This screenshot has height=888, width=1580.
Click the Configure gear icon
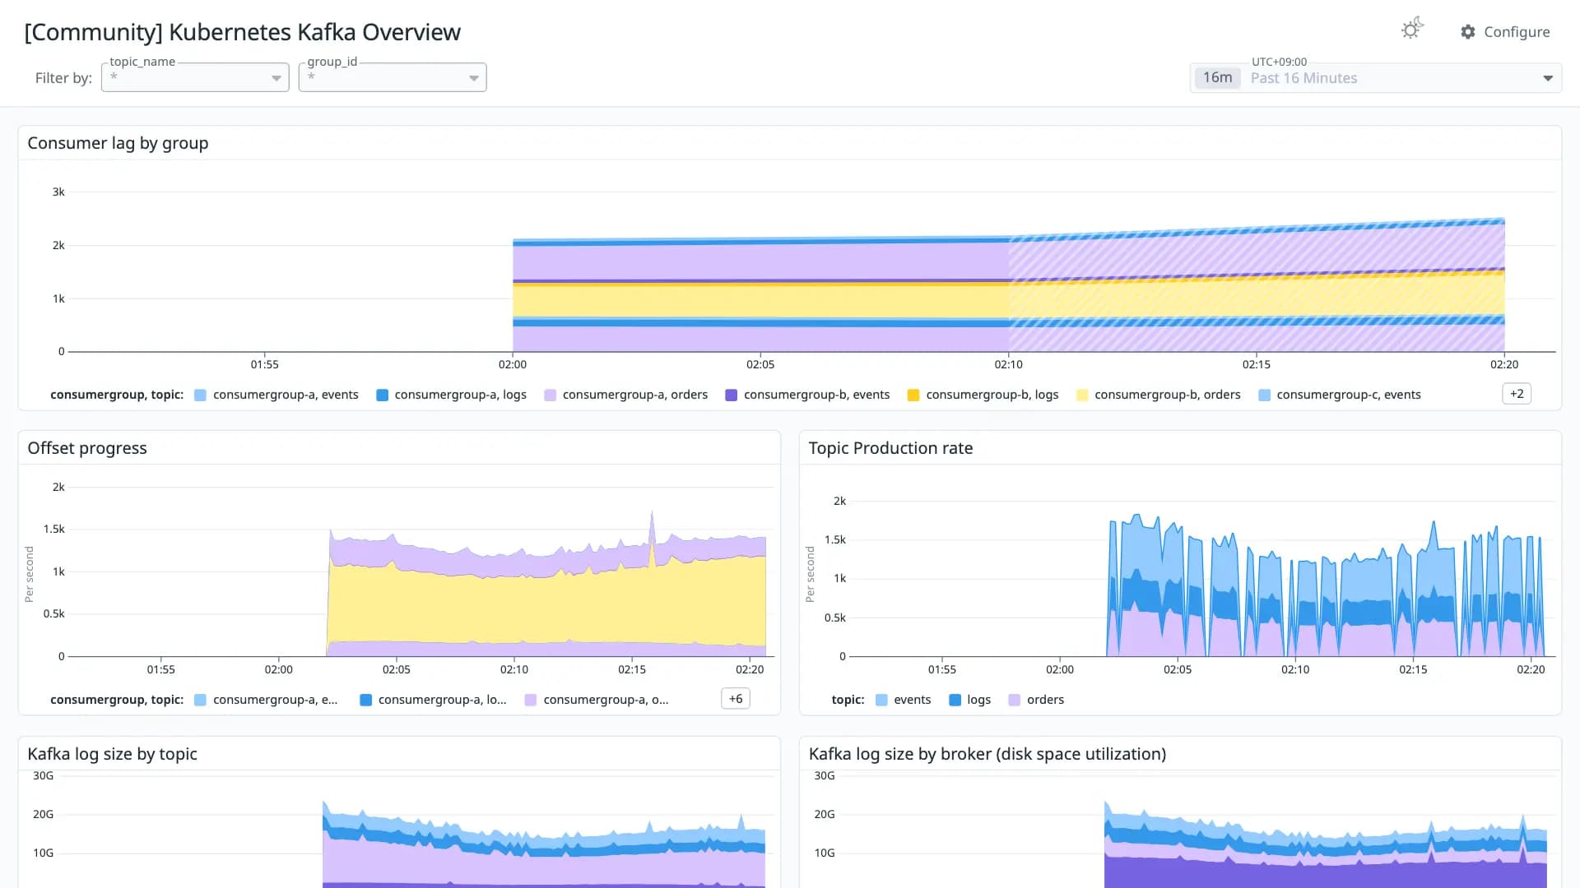point(1468,31)
